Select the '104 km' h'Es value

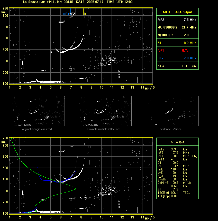tap(189, 66)
